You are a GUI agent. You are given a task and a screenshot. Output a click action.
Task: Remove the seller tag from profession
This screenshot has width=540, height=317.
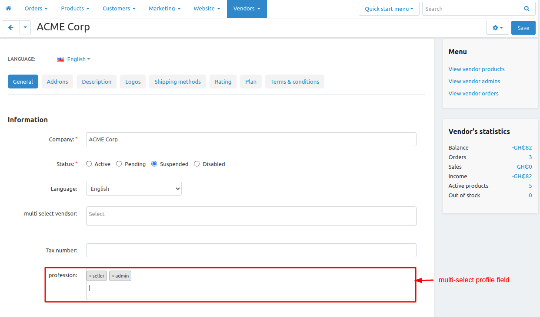point(90,276)
